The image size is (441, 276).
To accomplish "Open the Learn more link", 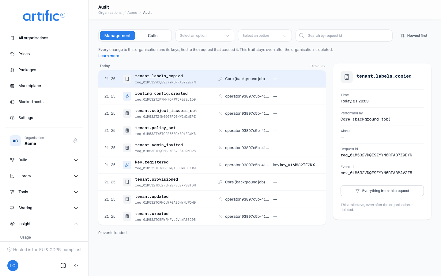I will coord(109,56).
